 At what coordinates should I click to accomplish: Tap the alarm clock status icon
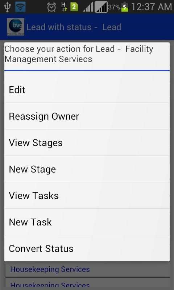click(51, 7)
